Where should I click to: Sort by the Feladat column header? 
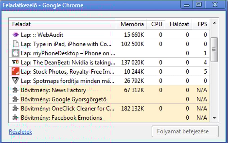(x=62, y=24)
